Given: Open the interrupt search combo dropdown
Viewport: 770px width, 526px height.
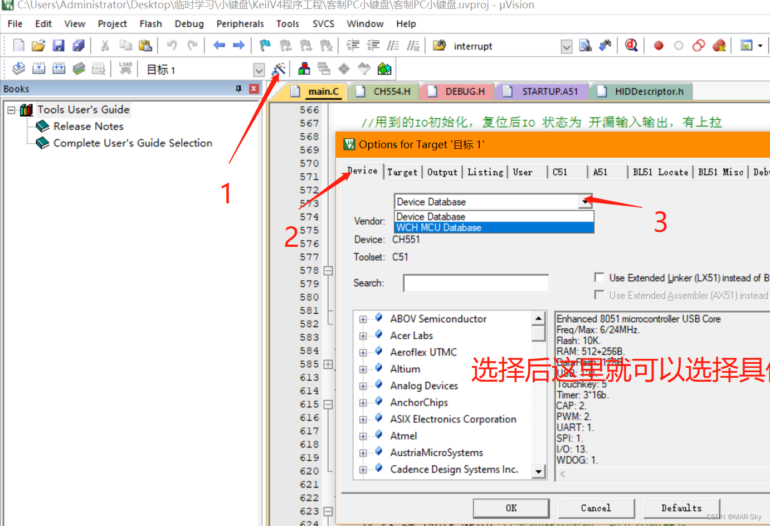Looking at the screenshot, I should pyautogui.click(x=567, y=47).
